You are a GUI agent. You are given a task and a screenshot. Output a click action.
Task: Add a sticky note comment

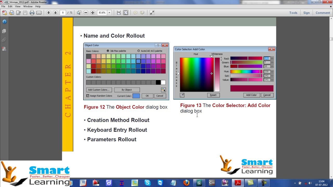(x=135, y=13)
